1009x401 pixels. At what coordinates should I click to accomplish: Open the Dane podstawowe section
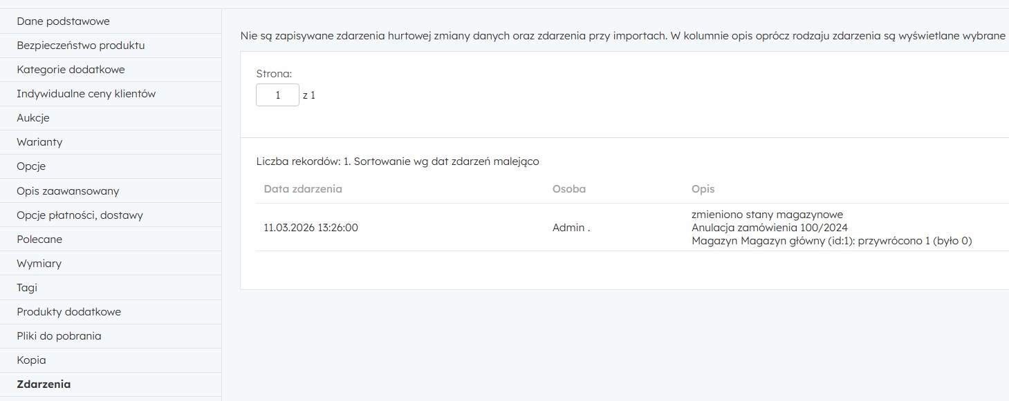pyautogui.click(x=63, y=21)
